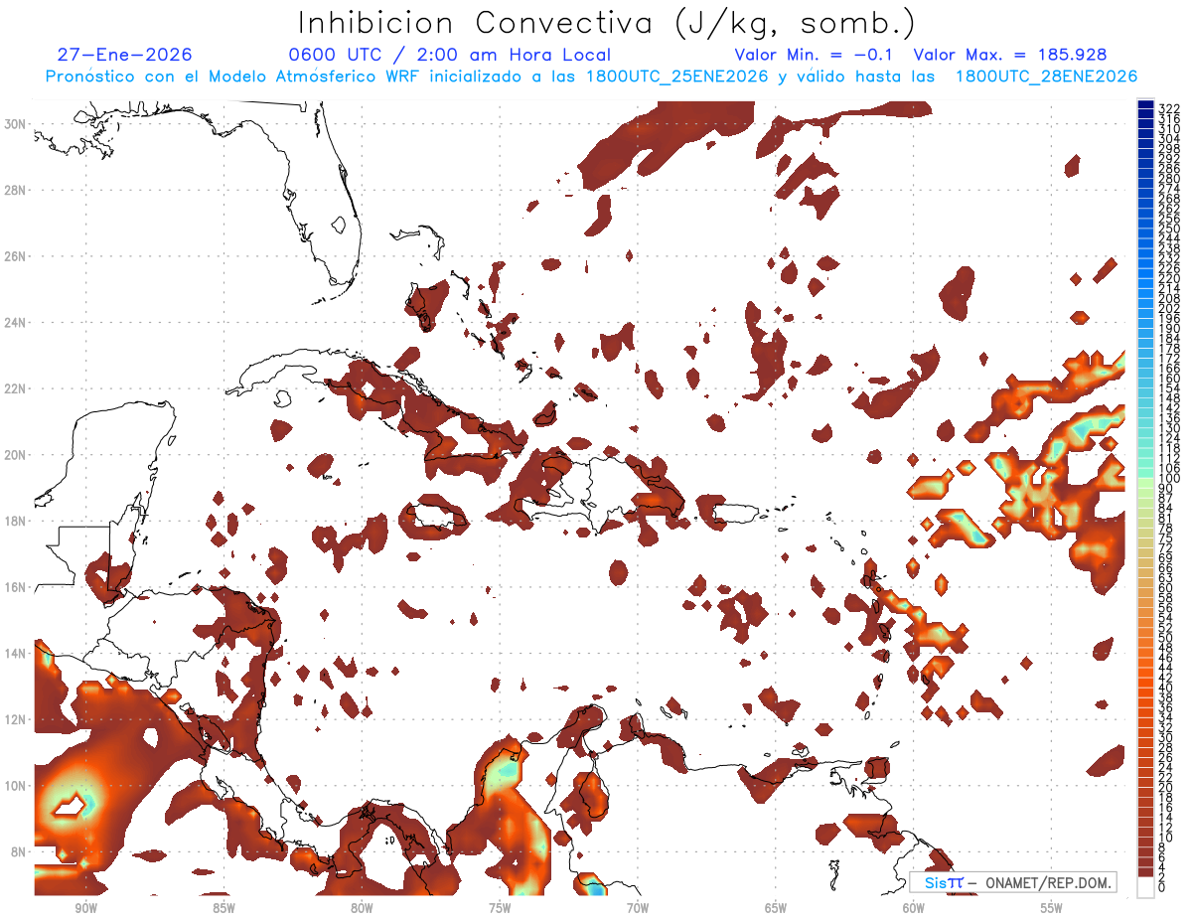Click the 100 value on the color scale

(x=1169, y=479)
